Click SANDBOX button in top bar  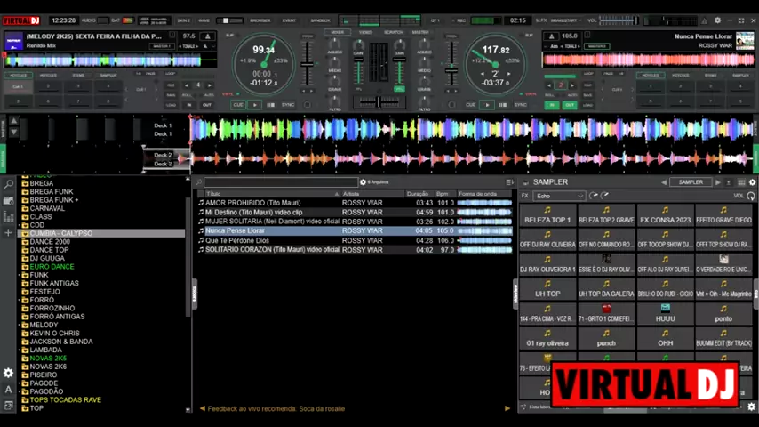tap(320, 20)
